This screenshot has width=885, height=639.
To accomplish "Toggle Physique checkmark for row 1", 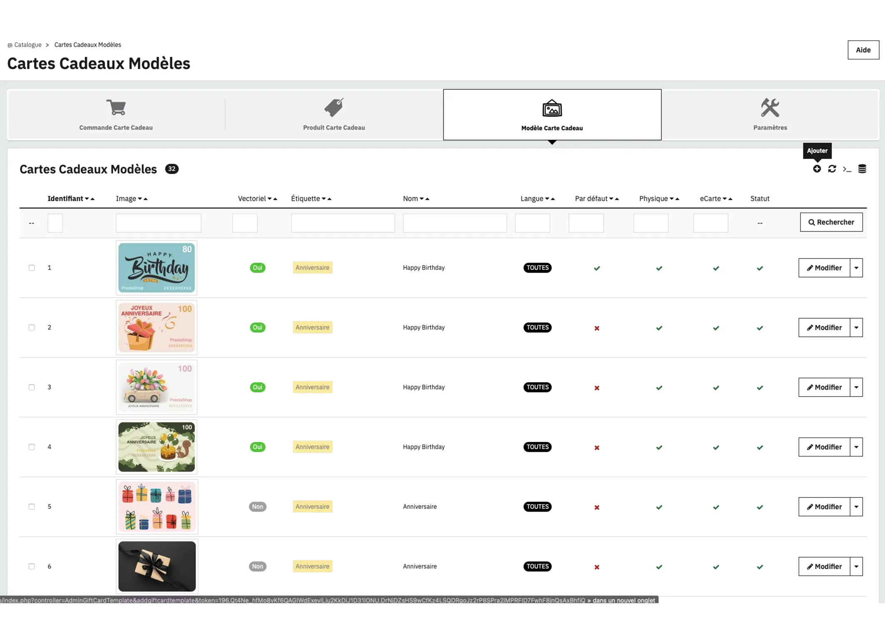I will coord(659,268).
